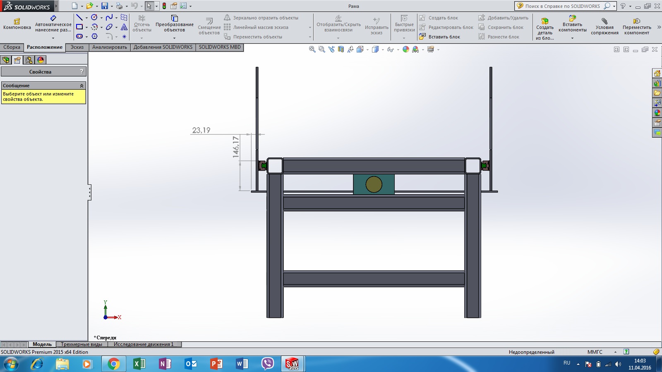The height and width of the screenshot is (372, 662).
Task: Open the Circle tool dropdown arrow
Action: pyautogui.click(x=101, y=18)
